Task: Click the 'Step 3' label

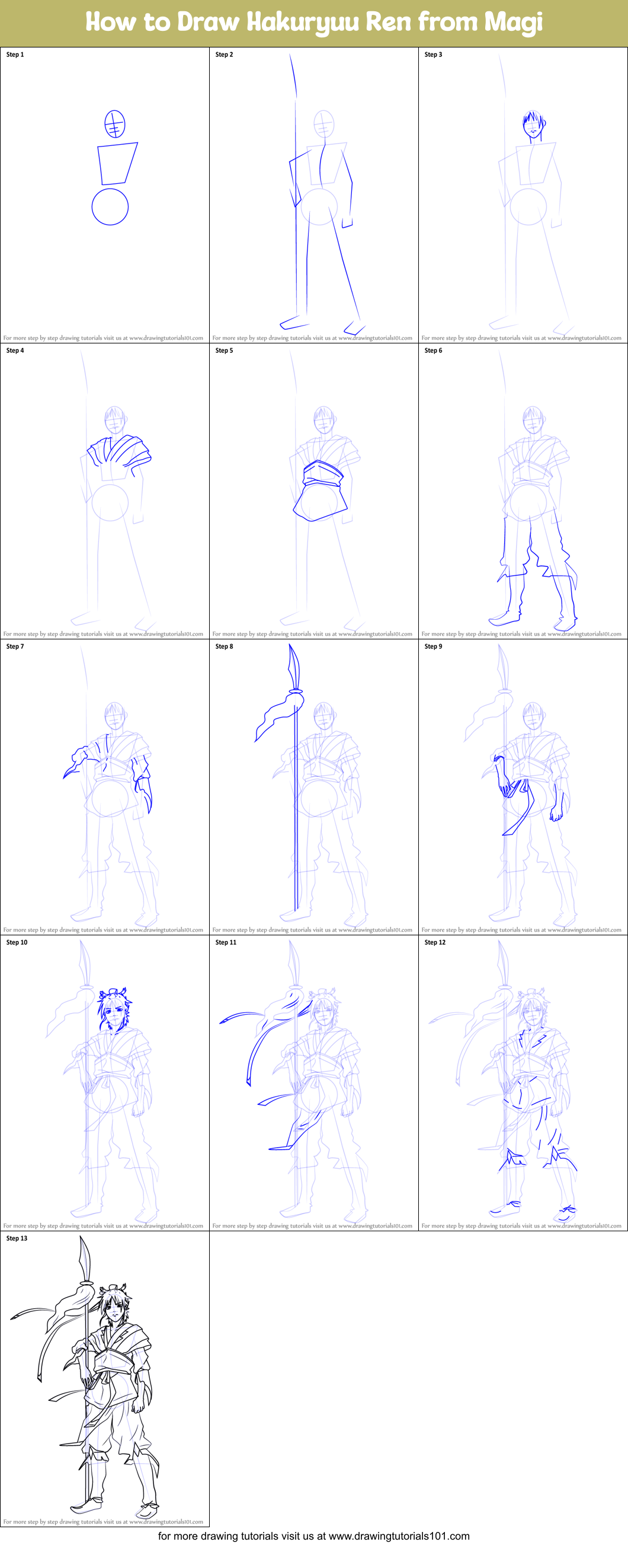Action: (x=433, y=55)
